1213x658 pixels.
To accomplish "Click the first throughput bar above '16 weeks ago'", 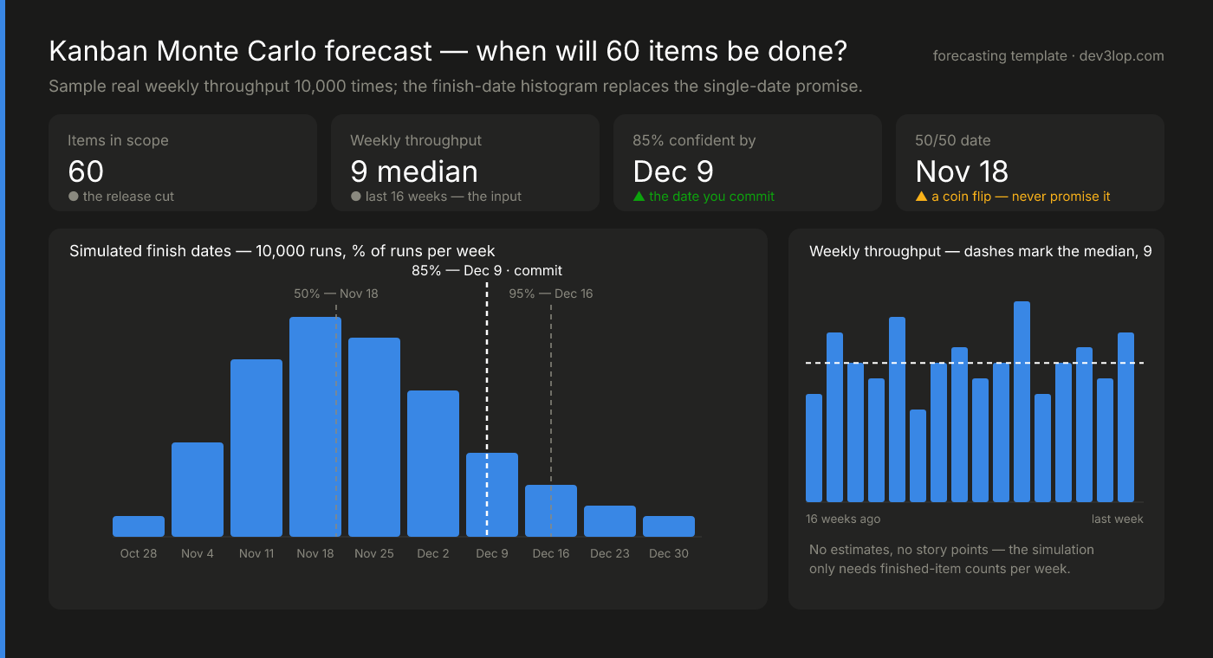I will tap(814, 448).
